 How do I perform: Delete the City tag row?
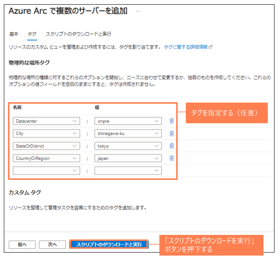tap(172, 133)
